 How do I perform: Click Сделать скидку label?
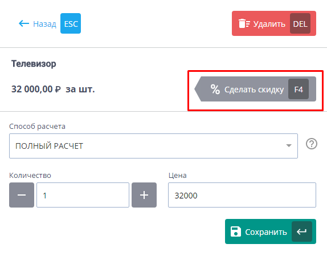254,90
